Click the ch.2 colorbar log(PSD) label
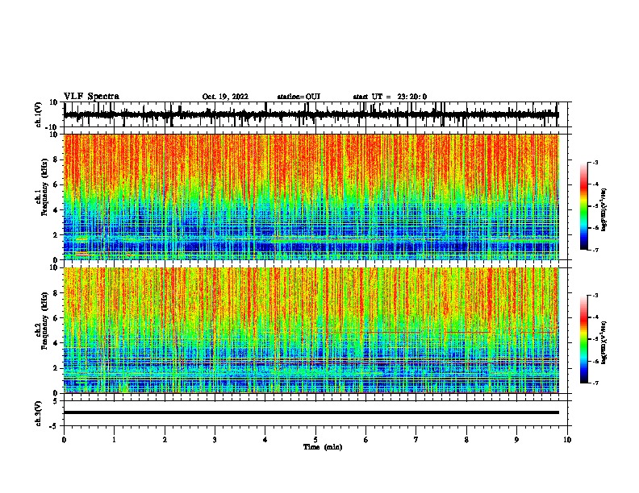Screen dimensions: 639x493 [x=604, y=343]
